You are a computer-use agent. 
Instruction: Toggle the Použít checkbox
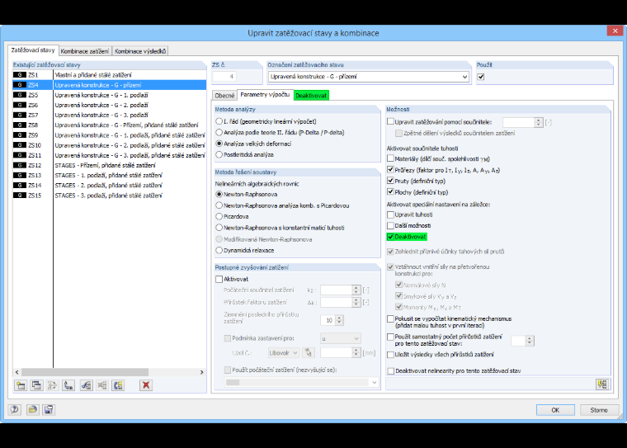point(481,77)
